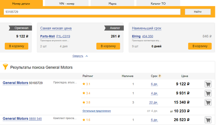Click cart icon for 26 523 ₽ offer
Image resolution: width=216 pixels, height=125 pixels.
click(208, 120)
